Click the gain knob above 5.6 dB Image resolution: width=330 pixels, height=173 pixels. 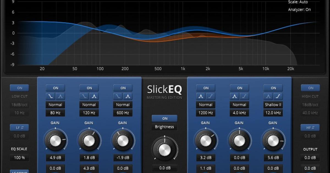tap(274, 140)
